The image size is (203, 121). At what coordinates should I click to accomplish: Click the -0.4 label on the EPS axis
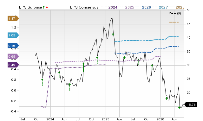(13, 111)
